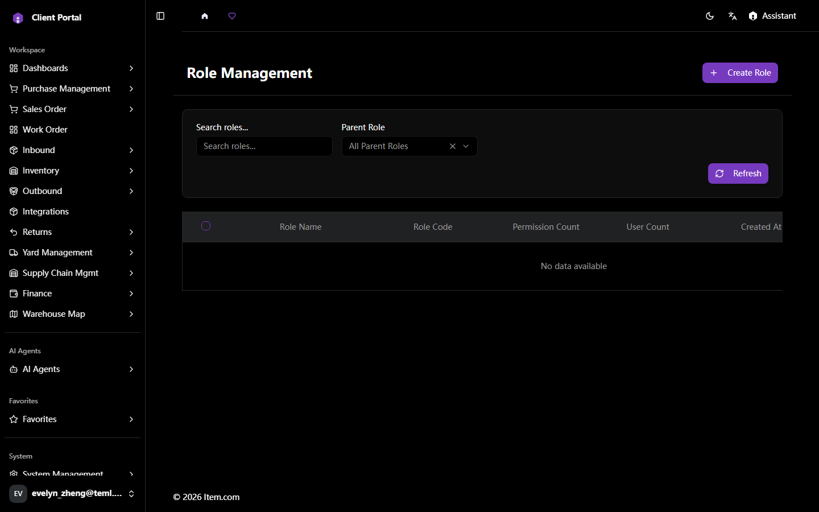Click the Inventory icon
Image resolution: width=819 pixels, height=512 pixels.
[x=14, y=171]
